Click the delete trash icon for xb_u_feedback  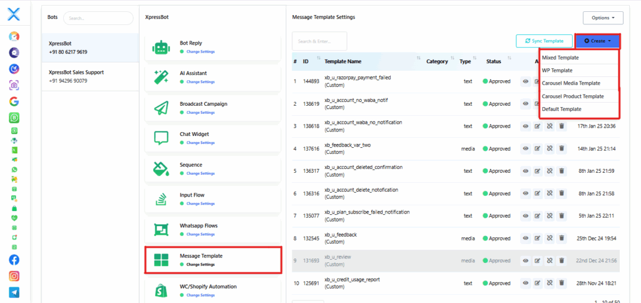pos(562,238)
